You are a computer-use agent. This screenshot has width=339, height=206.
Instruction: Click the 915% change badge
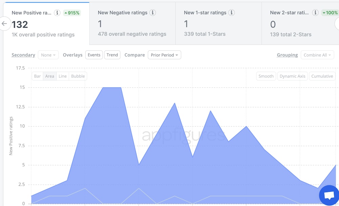point(72,13)
